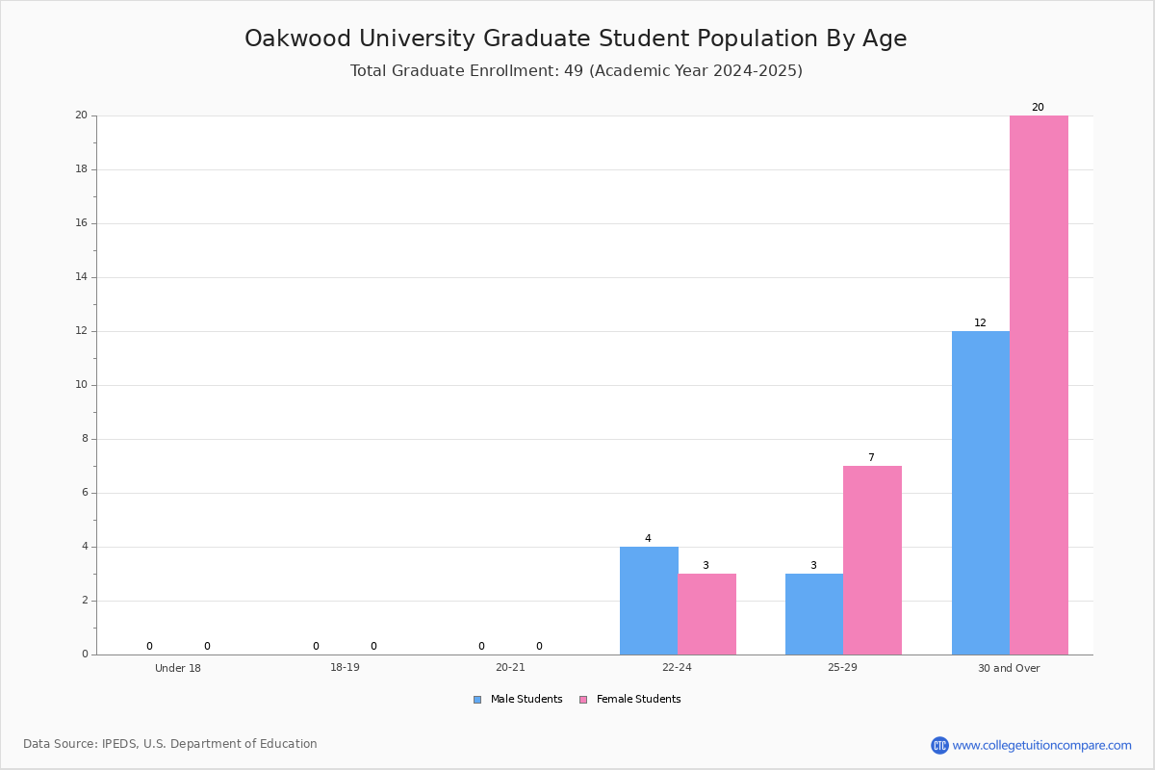Click the 30 and Over axis label

click(1009, 668)
